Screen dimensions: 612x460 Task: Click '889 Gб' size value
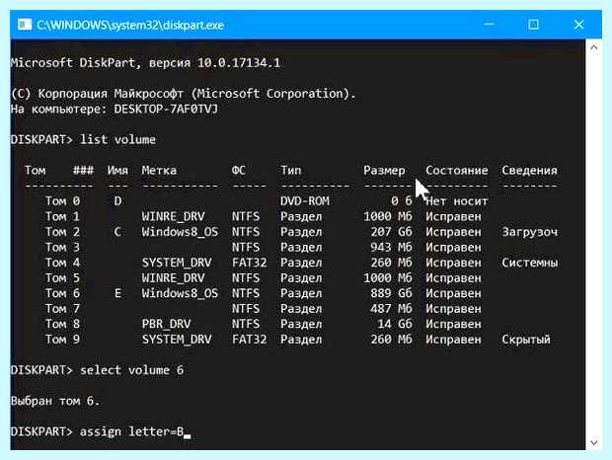[392, 293]
